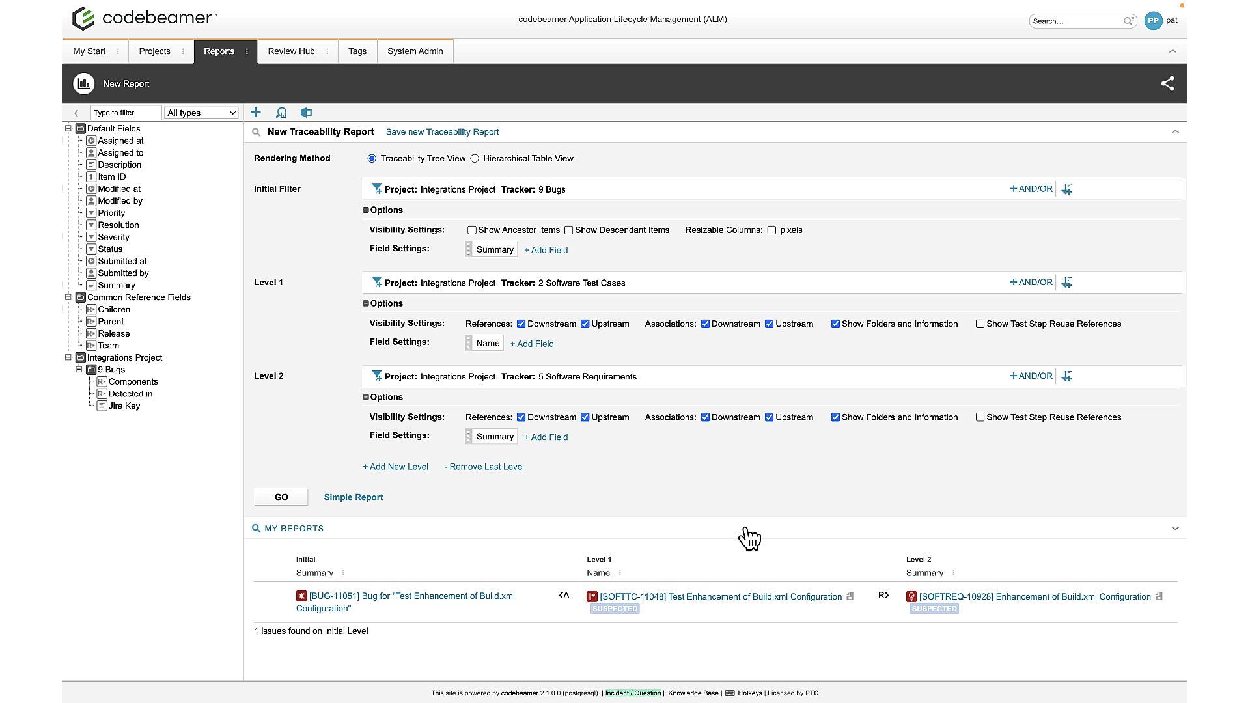1250x703 pixels.
Task: Check Level 1 Show Test Step Reuse References
Action: (x=980, y=324)
